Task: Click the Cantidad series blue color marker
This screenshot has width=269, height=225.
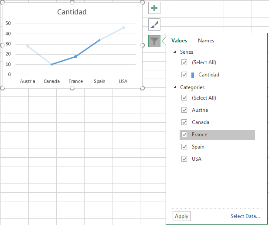Action: [x=193, y=75]
